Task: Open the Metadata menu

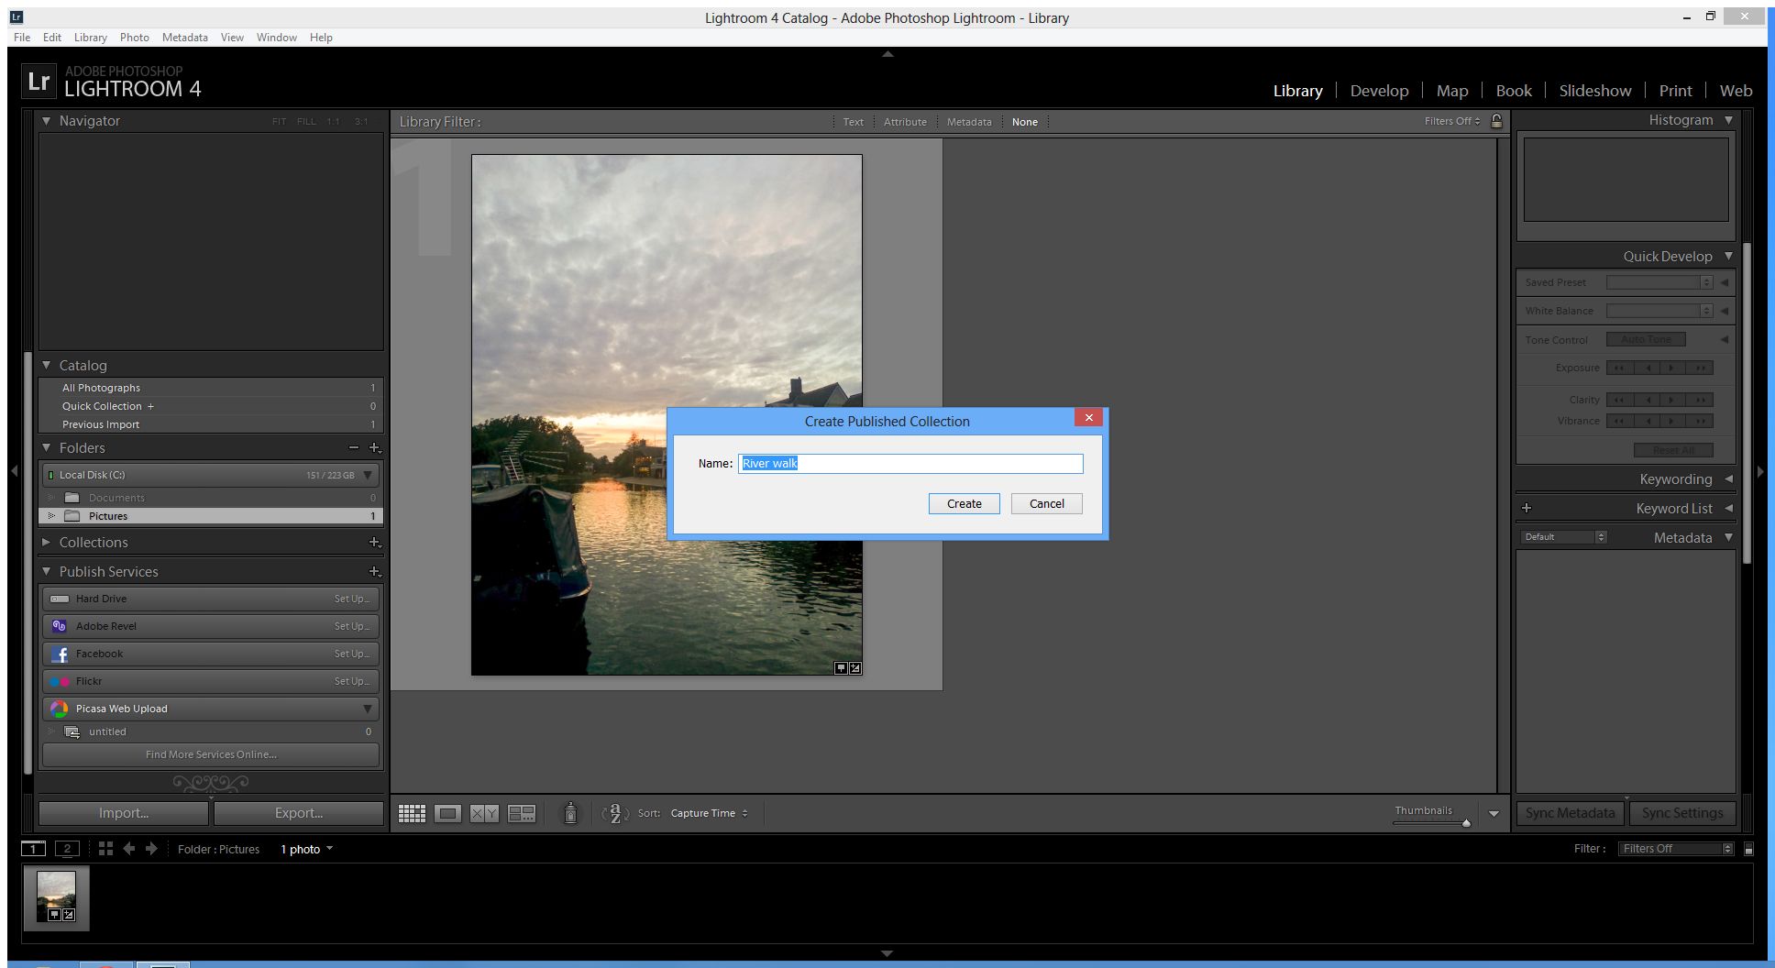Action: click(x=184, y=38)
